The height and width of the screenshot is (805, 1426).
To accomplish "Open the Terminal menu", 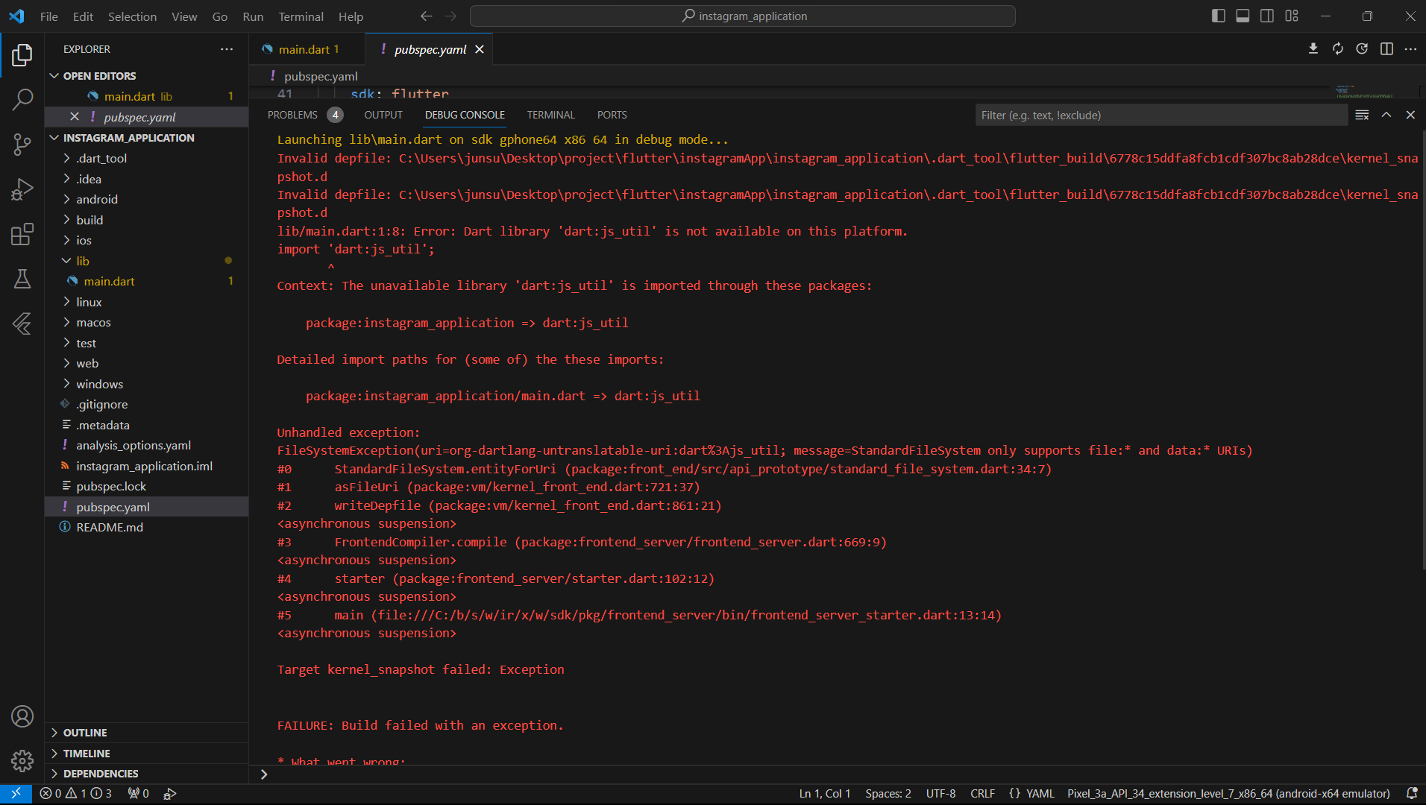I will (x=301, y=16).
